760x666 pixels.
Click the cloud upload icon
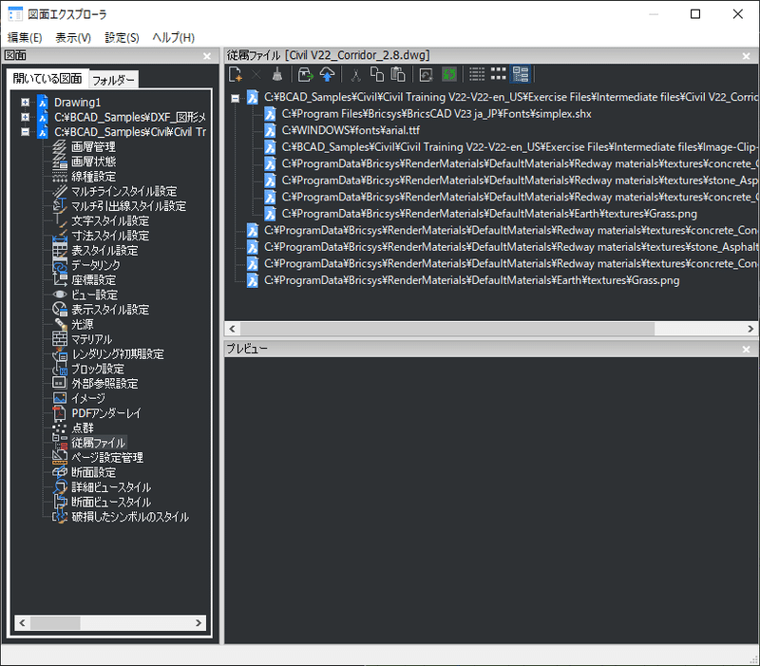click(x=328, y=75)
